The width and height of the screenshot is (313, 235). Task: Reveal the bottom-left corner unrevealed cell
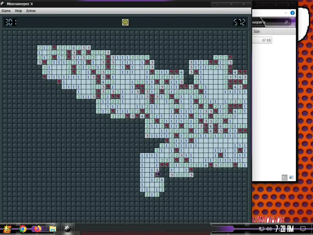[6, 219]
